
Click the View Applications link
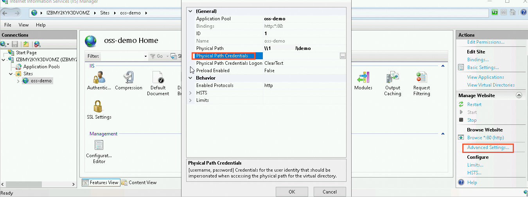point(485,77)
